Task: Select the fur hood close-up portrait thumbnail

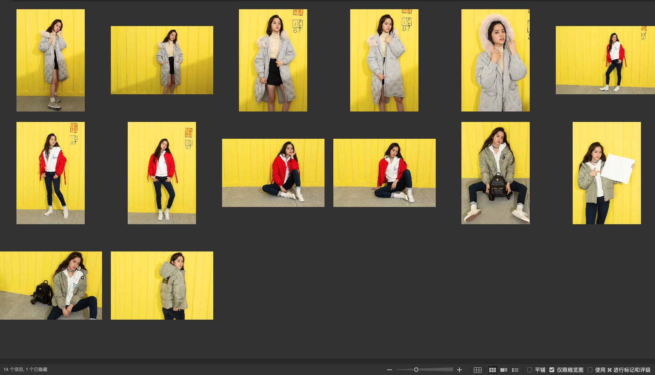Action: click(x=495, y=60)
